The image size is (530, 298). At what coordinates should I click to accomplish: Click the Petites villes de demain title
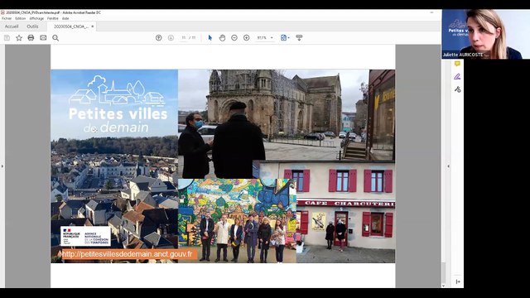pos(118,120)
